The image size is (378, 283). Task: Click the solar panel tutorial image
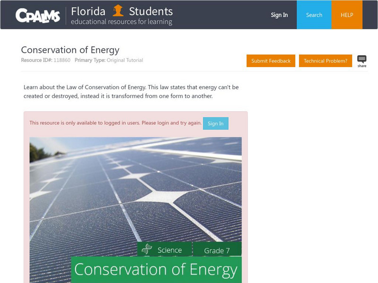coord(135,189)
